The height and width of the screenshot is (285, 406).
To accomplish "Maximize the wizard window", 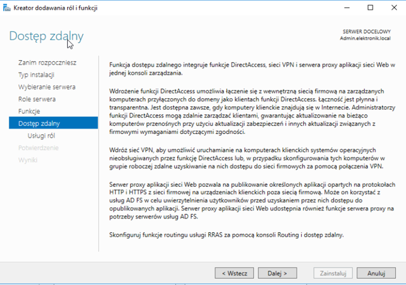I will (x=370, y=8).
